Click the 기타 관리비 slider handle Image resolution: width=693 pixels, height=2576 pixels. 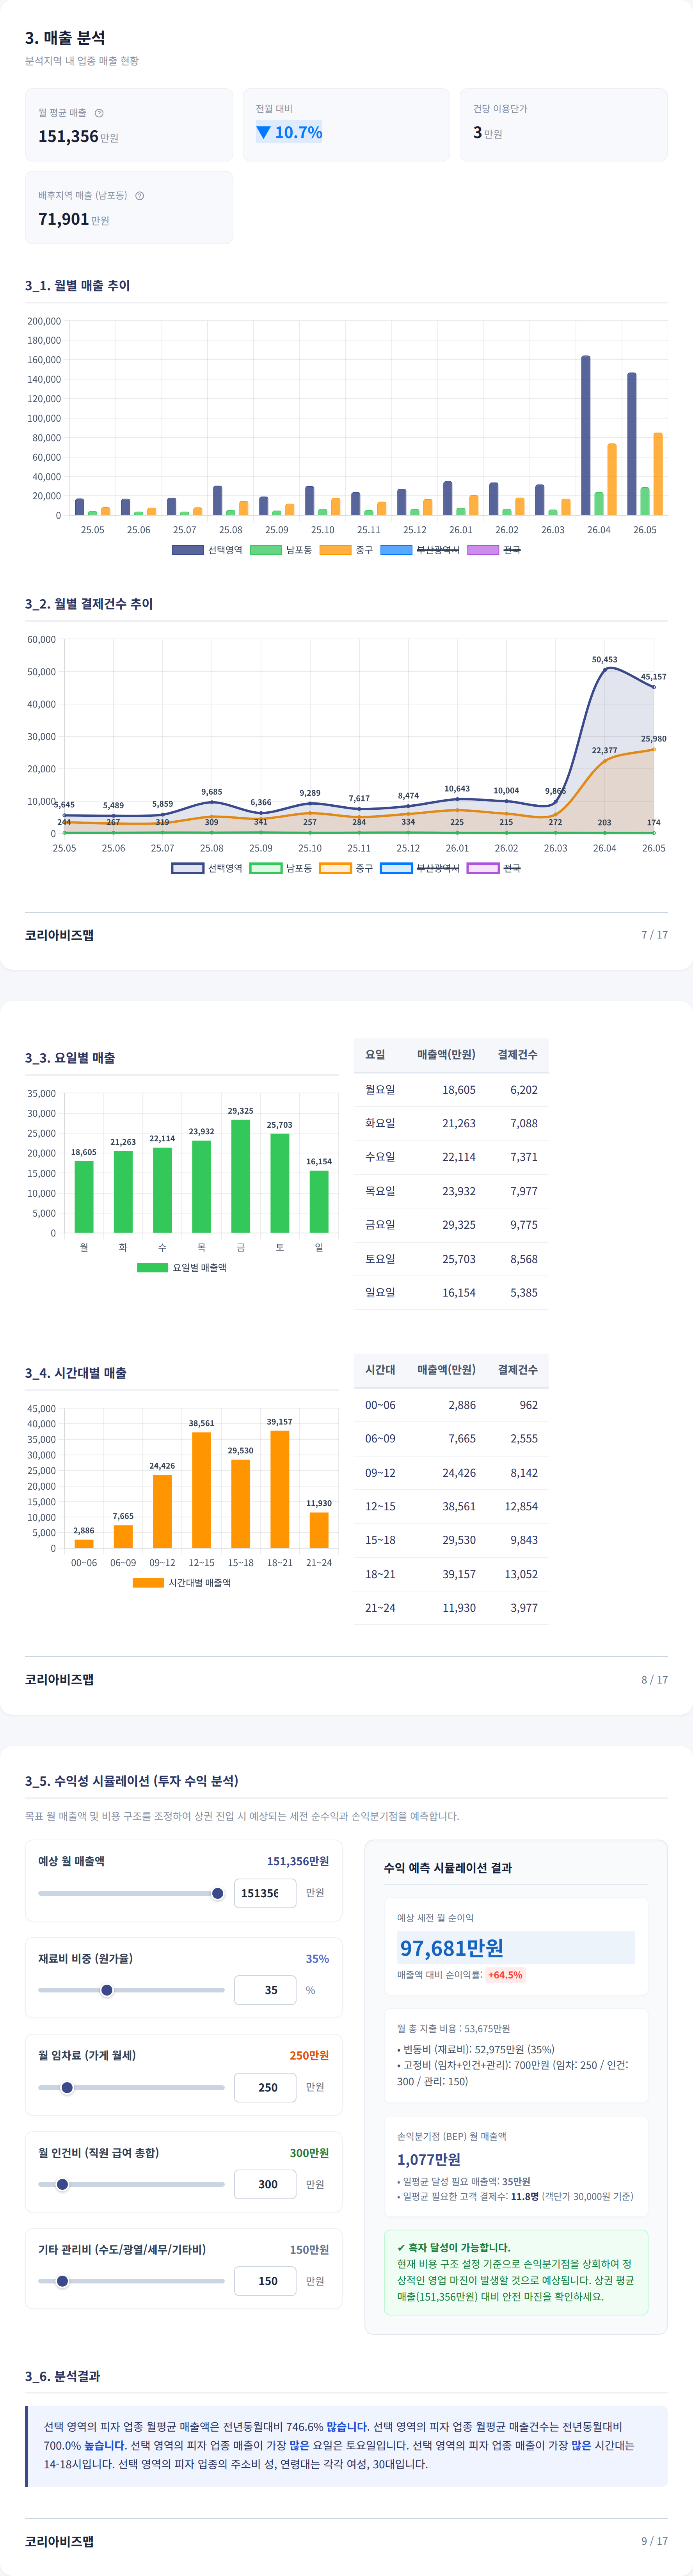(x=62, y=2281)
